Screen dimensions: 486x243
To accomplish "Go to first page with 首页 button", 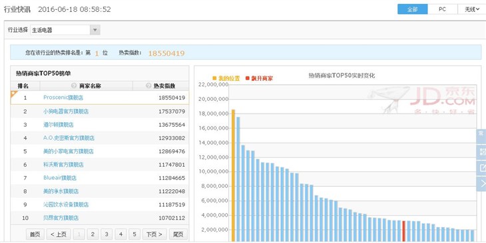I will 35,234.
